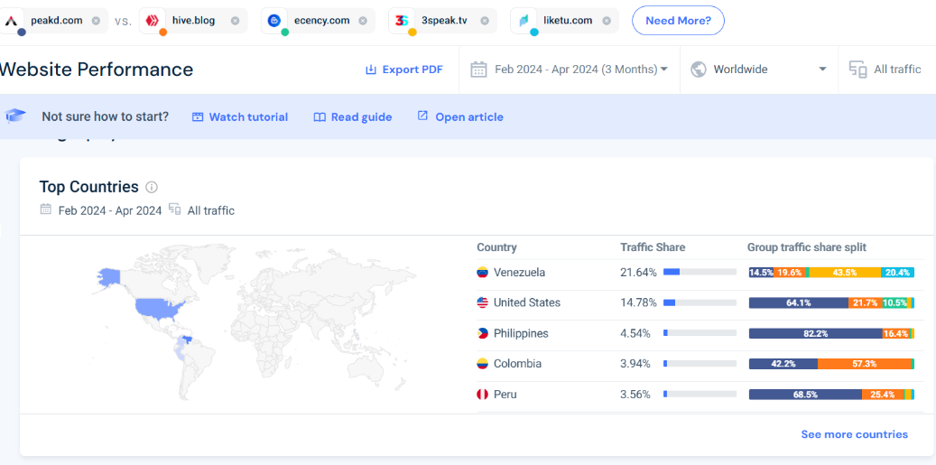Click the Top Countries info icon
Screen dimensions: 936x465
(152, 188)
